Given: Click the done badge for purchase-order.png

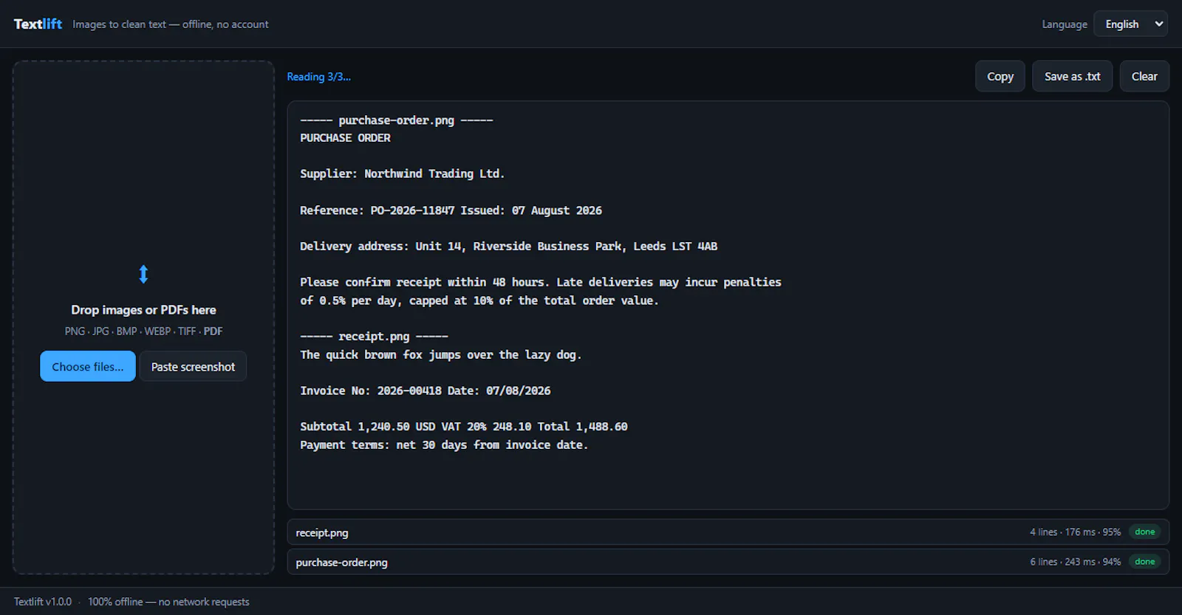Looking at the screenshot, I should 1144,562.
